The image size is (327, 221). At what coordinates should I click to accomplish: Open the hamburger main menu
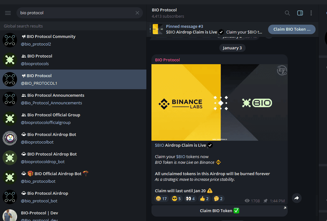point(8,13)
